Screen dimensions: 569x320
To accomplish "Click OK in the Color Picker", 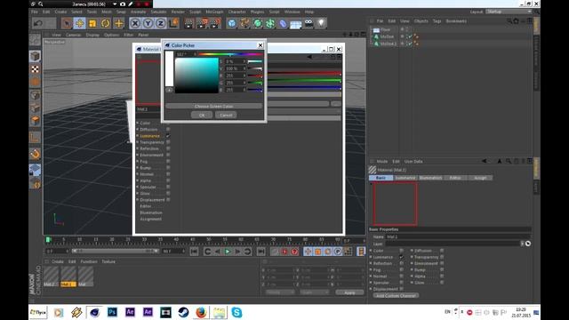I will click(202, 115).
